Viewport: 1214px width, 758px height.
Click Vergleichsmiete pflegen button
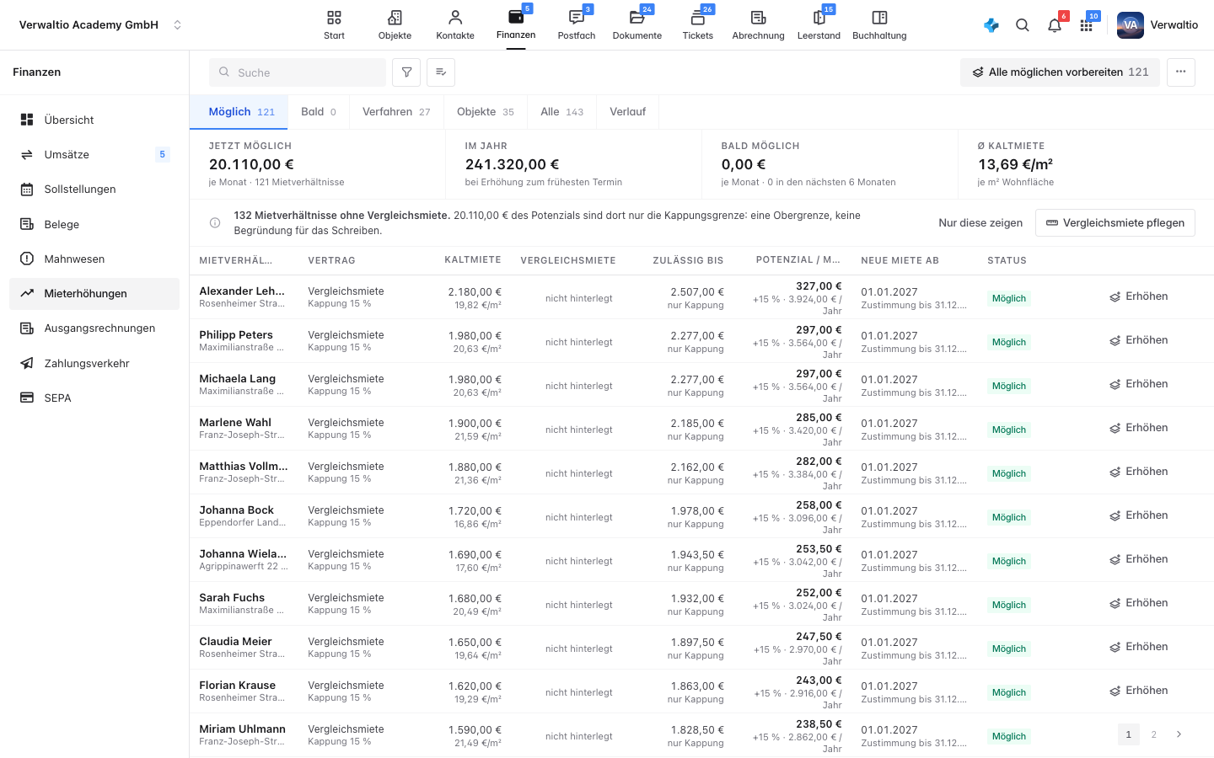click(x=1115, y=223)
